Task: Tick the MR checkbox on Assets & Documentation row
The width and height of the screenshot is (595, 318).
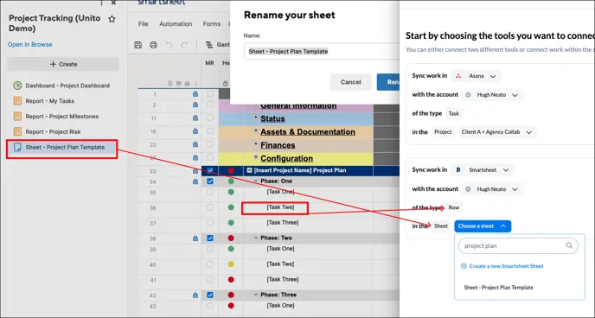Action: [x=210, y=131]
